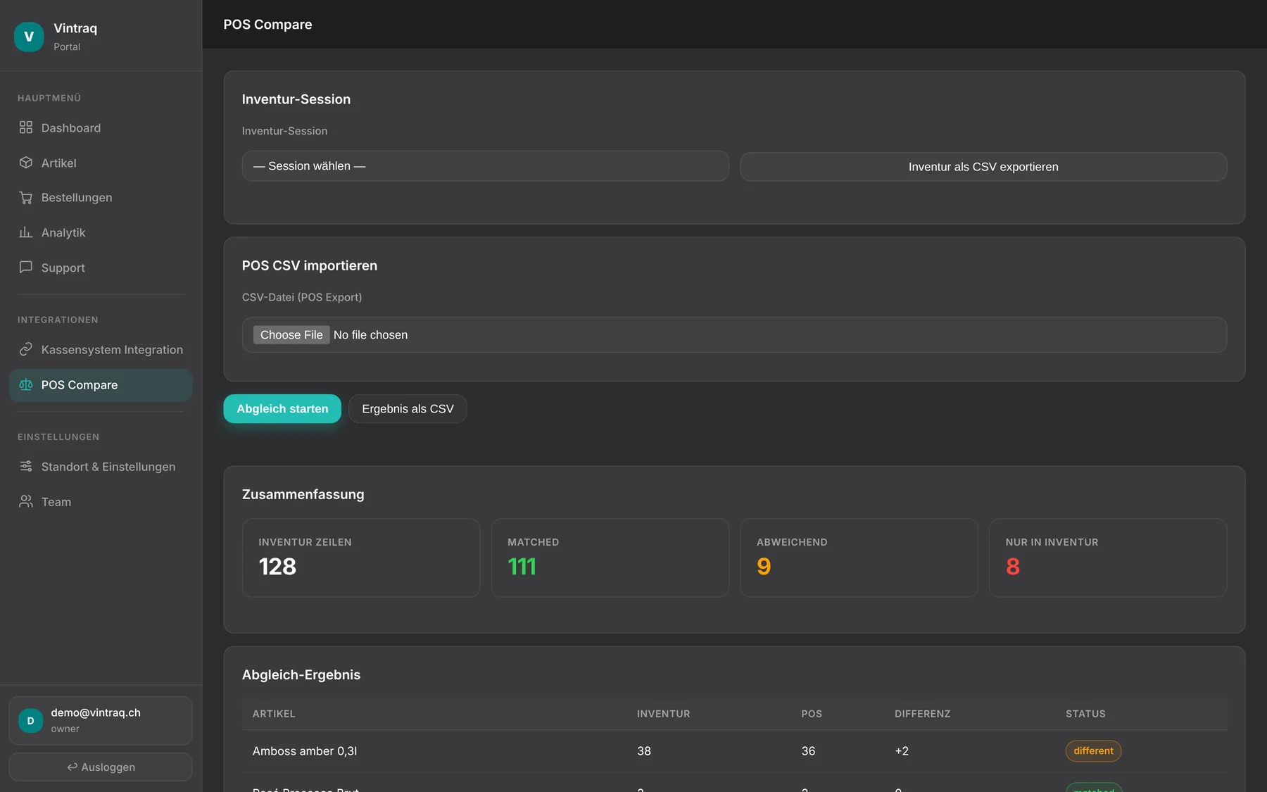Viewport: 1267px width, 792px height.
Task: Log out via Ausloggen button
Action: pos(101,767)
